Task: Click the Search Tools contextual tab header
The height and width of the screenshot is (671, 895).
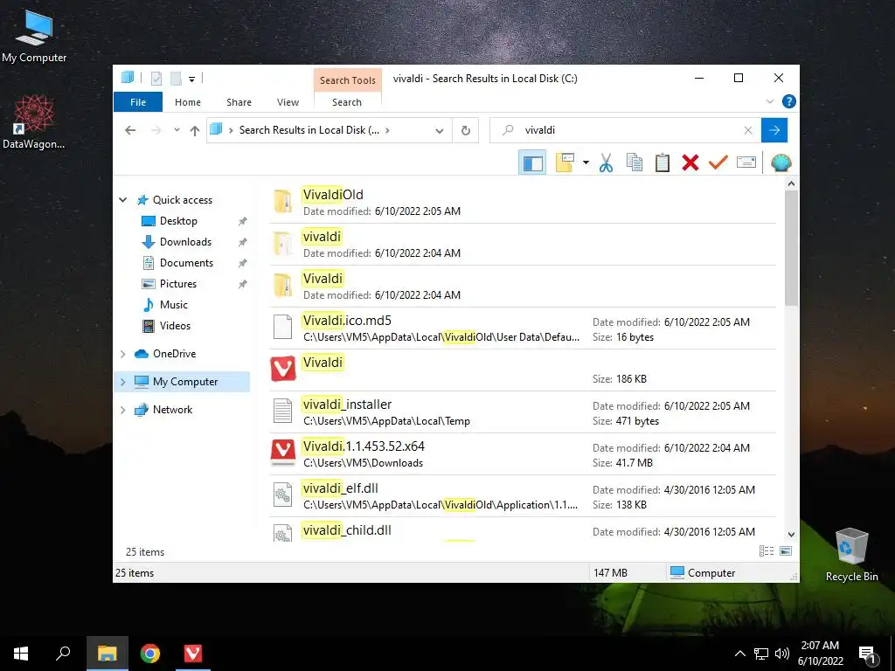Action: [348, 80]
